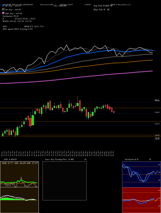Open the red RSI chart thumbnail
The image size is (161, 213).
point(141,200)
